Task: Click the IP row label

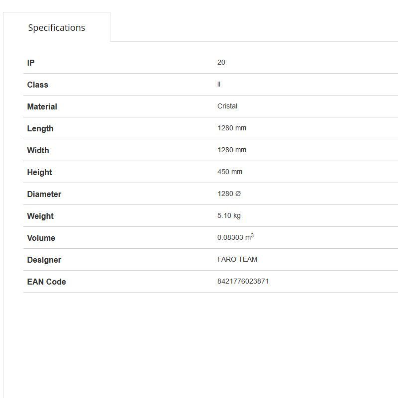Action: click(x=31, y=63)
